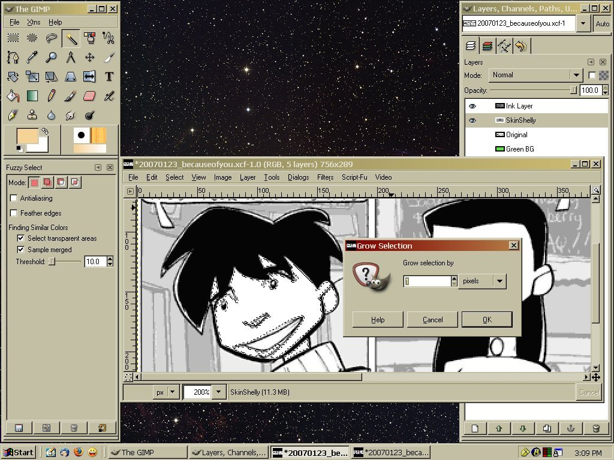Choose the Select by Color tool
This screenshot has height=460, width=614.
pyautogui.click(x=90, y=38)
